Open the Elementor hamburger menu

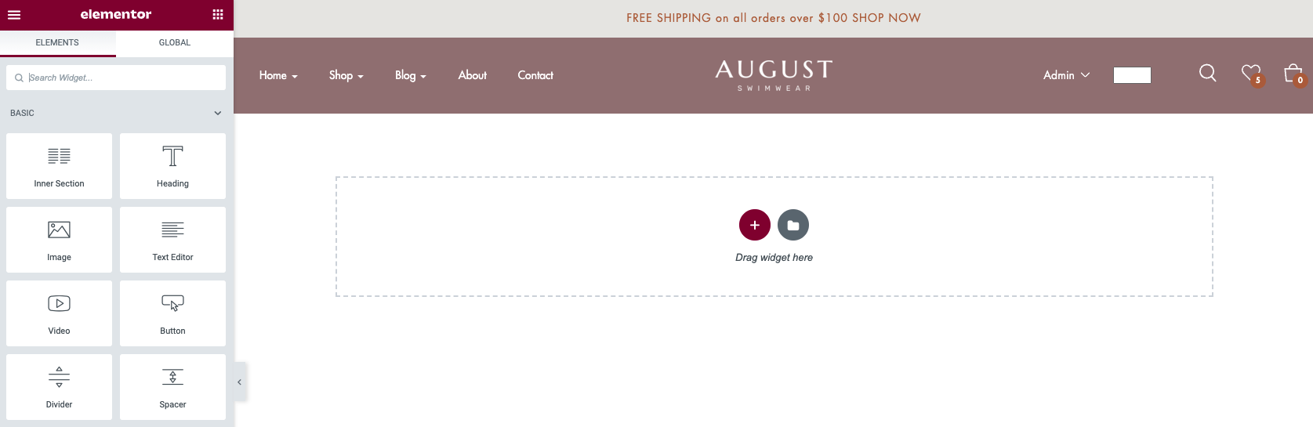[14, 15]
